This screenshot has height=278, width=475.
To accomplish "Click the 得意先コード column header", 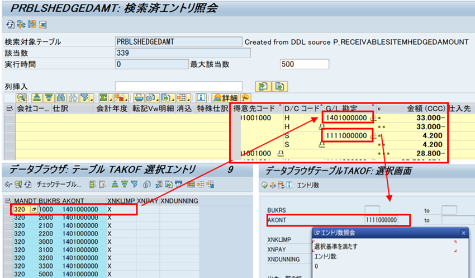I will [x=256, y=109].
